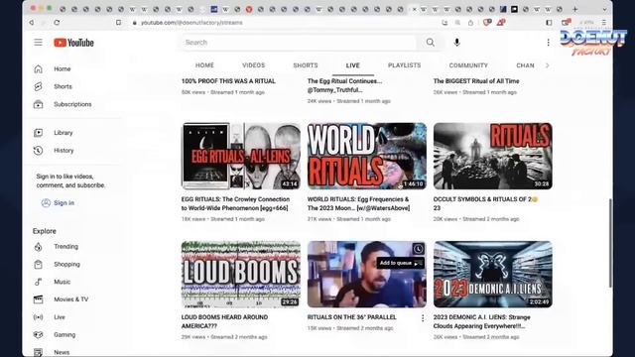Switch to the SHORTS channel tab
635x357 pixels.
pos(306,65)
